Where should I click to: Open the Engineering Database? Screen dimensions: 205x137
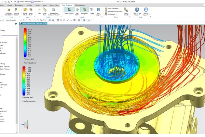115,11
